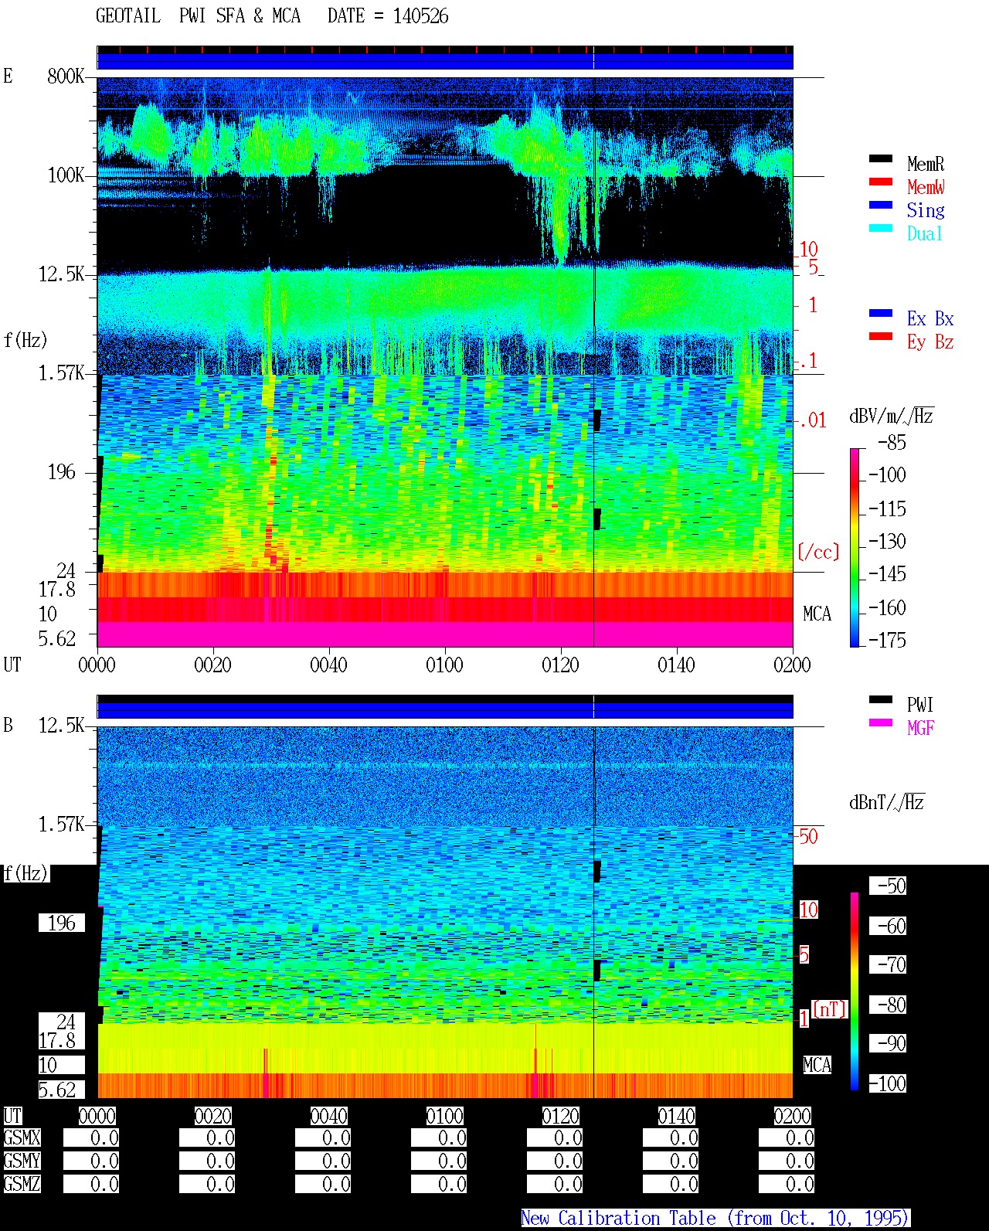This screenshot has width=989, height=1231.
Task: Click the blue mode bar above E spectrogram
Action: 445,61
